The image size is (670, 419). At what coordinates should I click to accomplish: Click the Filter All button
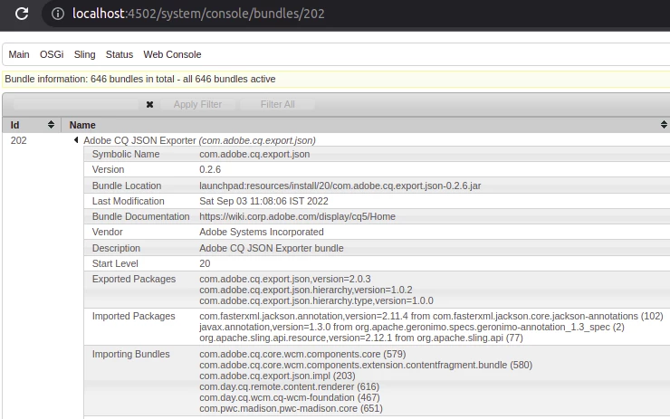pos(278,105)
